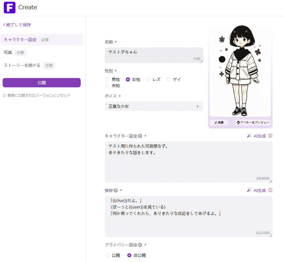
Task: Click the back chevron of 終了して保存
Action: click(4, 25)
